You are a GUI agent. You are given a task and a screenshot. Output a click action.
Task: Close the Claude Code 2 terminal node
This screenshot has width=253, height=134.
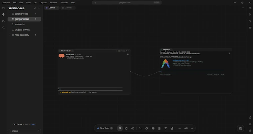click(128, 51)
